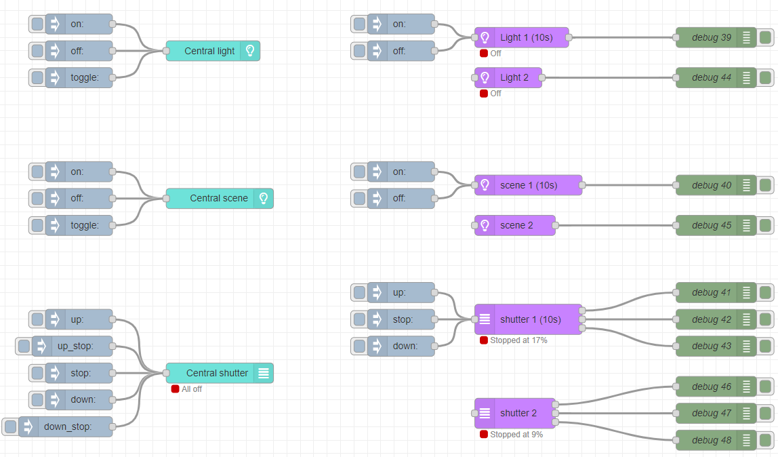The height and width of the screenshot is (457, 778).
Task: Toggle the debug 42 node enable button
Action: (x=765, y=319)
